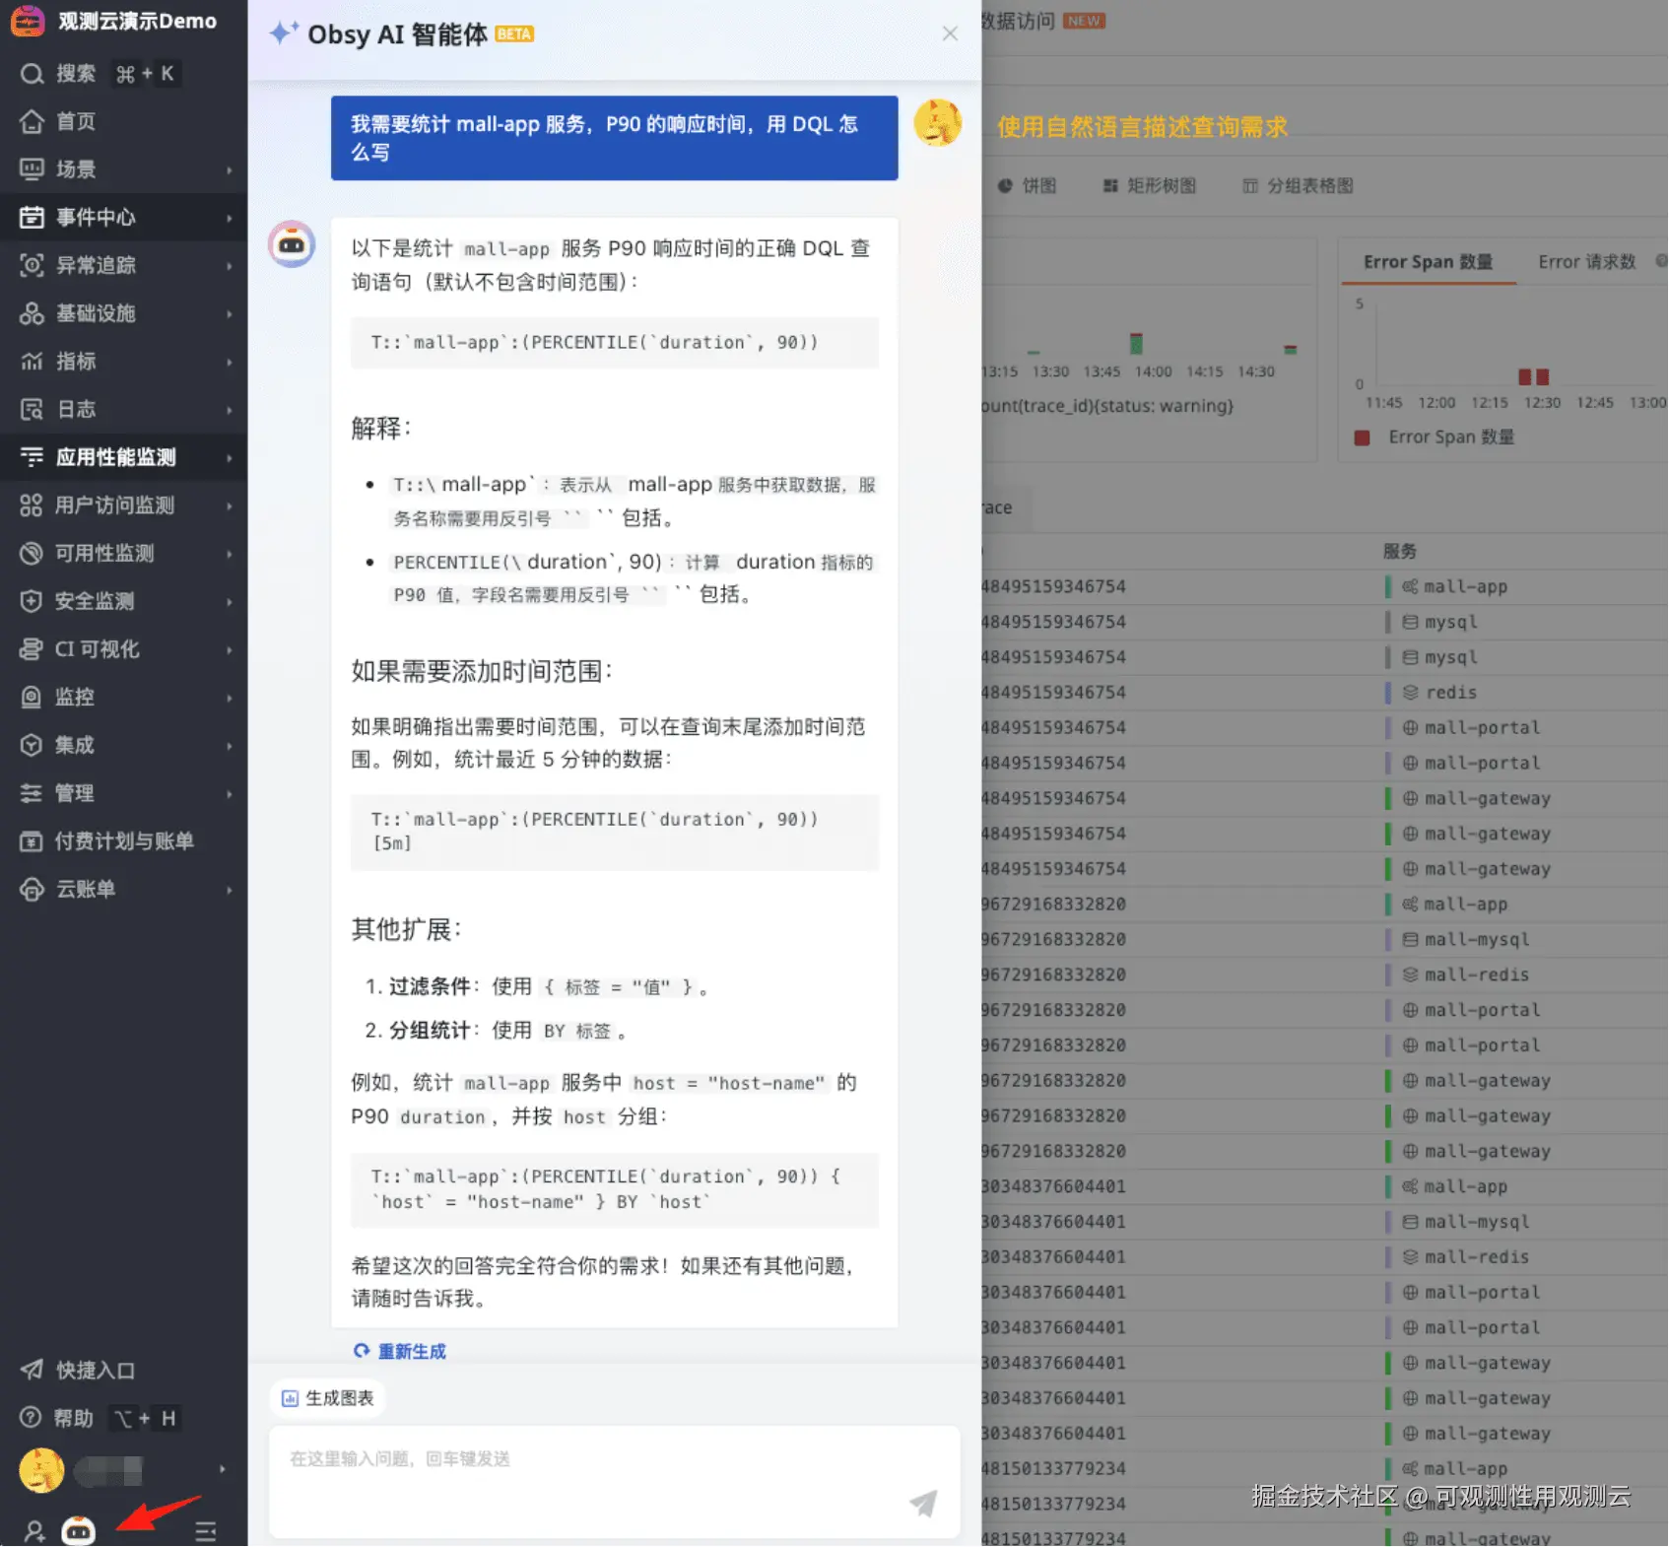
Task: Click the 首页 home icon
Action: pos(32,121)
